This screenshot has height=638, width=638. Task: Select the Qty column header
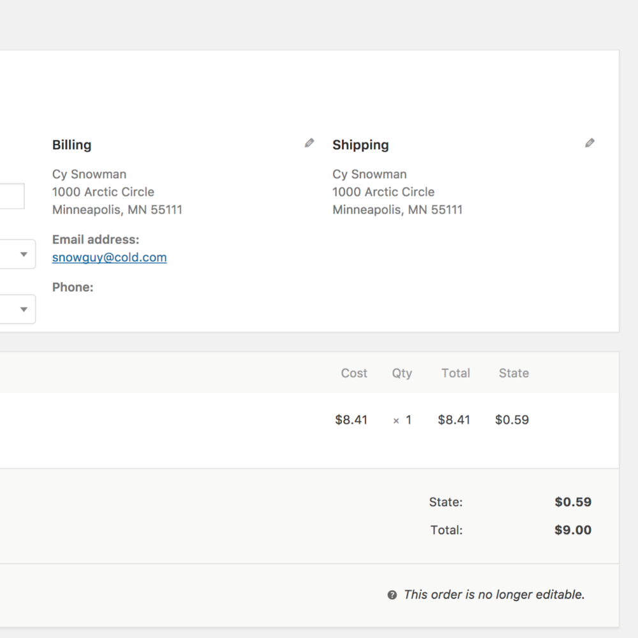click(x=402, y=373)
